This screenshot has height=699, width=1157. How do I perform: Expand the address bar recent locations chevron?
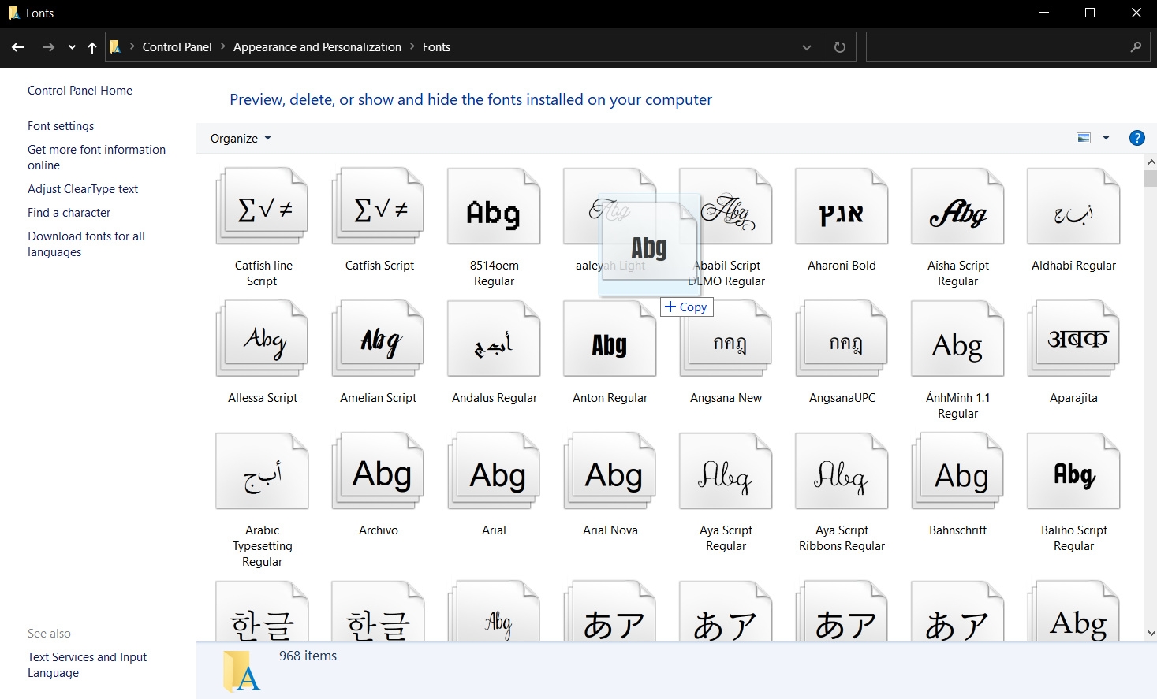[x=807, y=47]
